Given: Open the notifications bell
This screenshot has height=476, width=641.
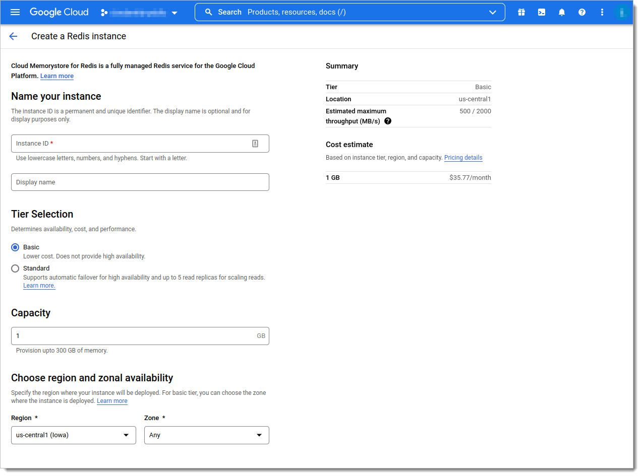Looking at the screenshot, I should 562,12.
